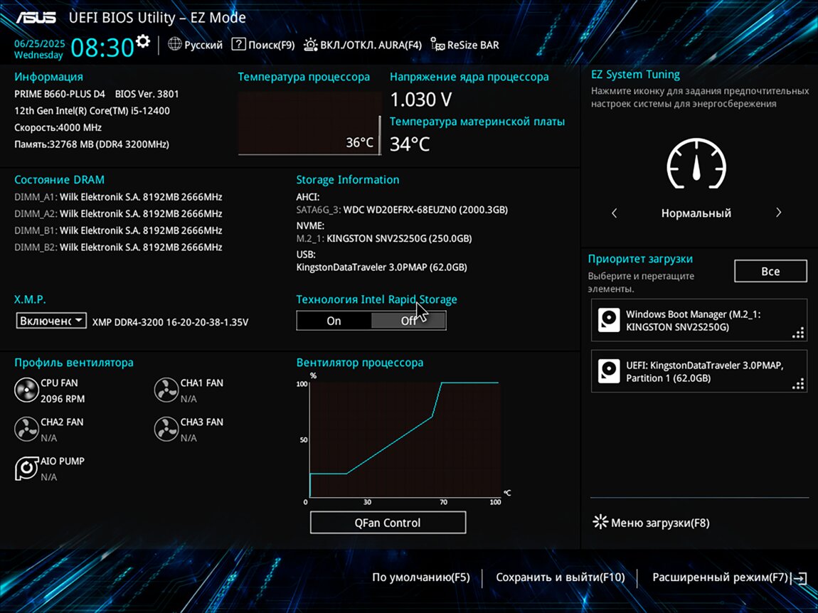Open the Русский language menu
The width and height of the screenshot is (818, 613).
click(x=196, y=45)
